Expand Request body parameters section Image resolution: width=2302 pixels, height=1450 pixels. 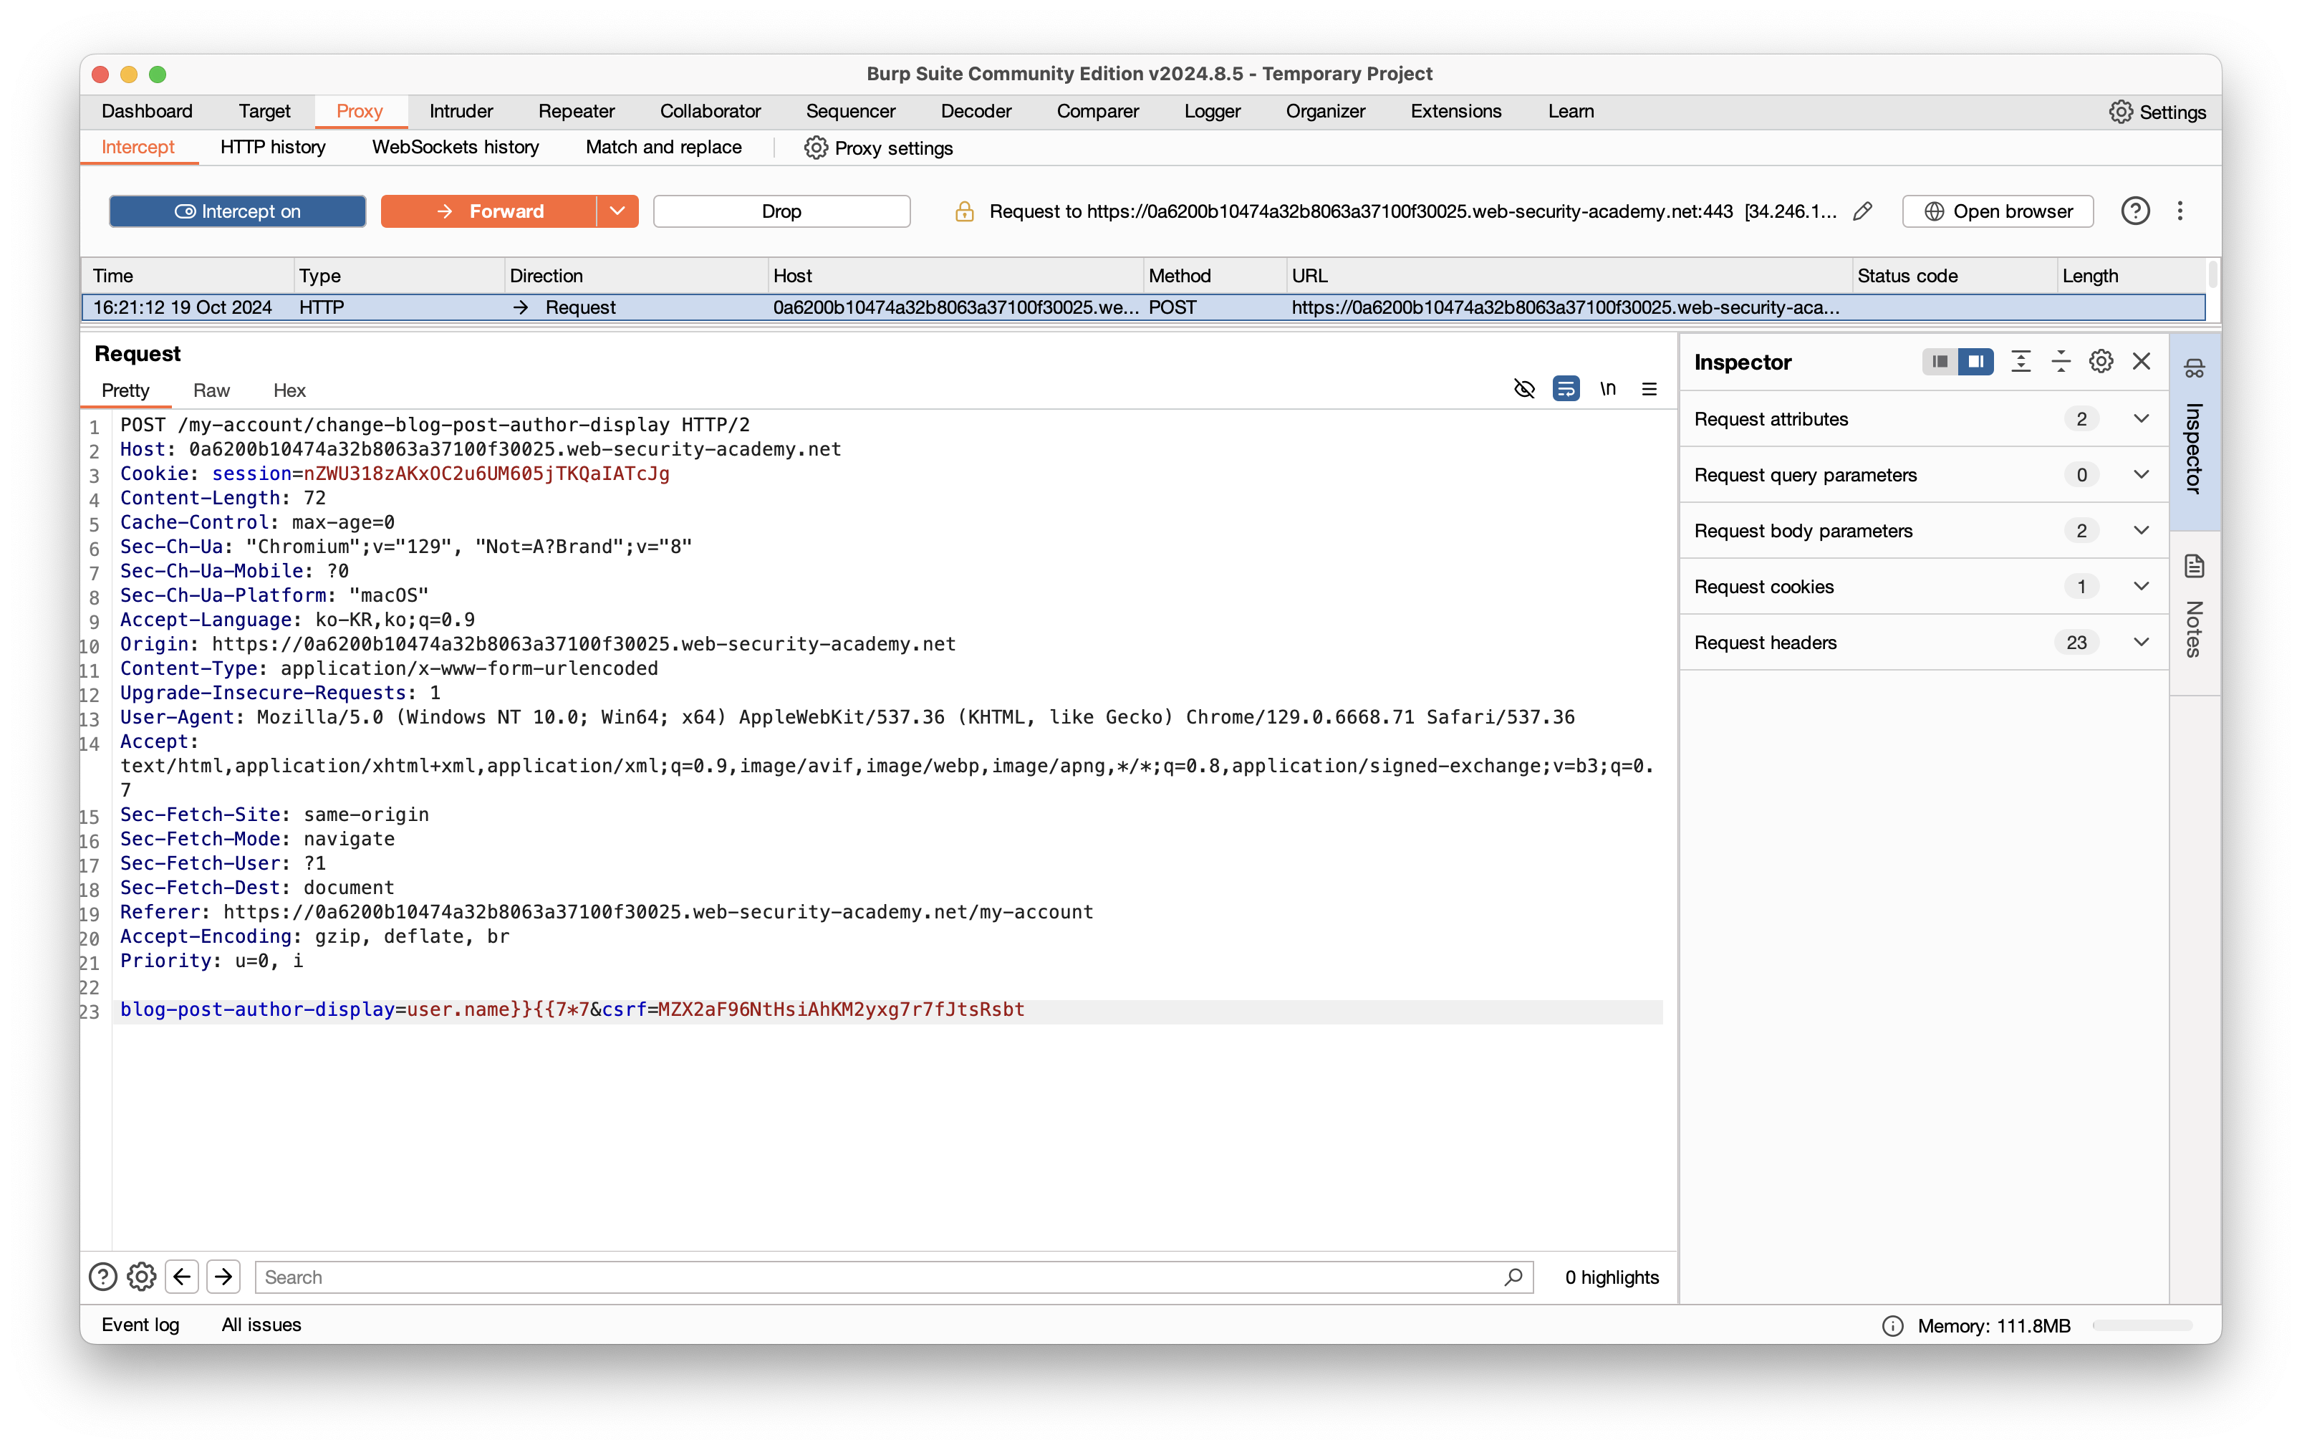[x=2140, y=531]
